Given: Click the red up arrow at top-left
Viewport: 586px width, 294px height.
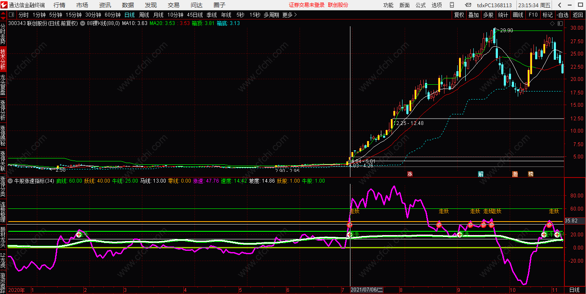Looking at the screenshot, I should [4, 13].
